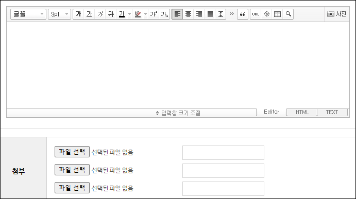The height and width of the screenshot is (199, 356).
Task: Click the first 파일 선택 button
Action: (72, 152)
